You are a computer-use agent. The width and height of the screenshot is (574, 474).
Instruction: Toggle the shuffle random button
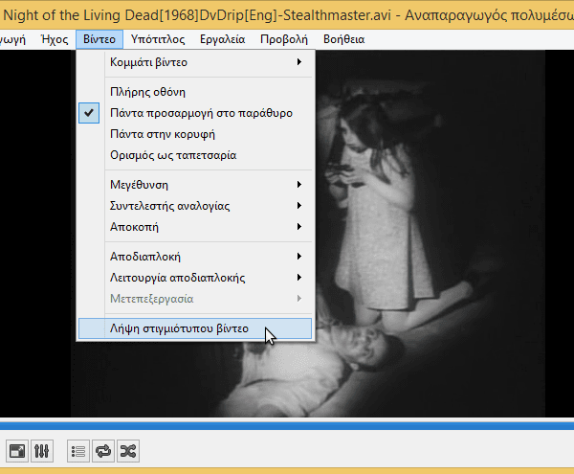coord(128,451)
